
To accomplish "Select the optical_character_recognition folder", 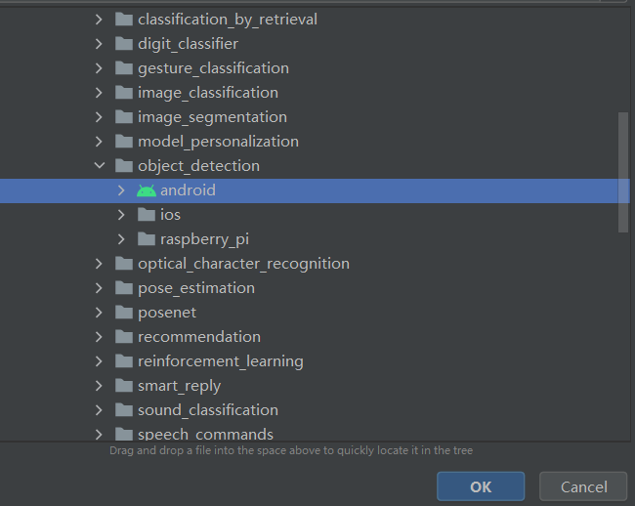I will pos(243,264).
